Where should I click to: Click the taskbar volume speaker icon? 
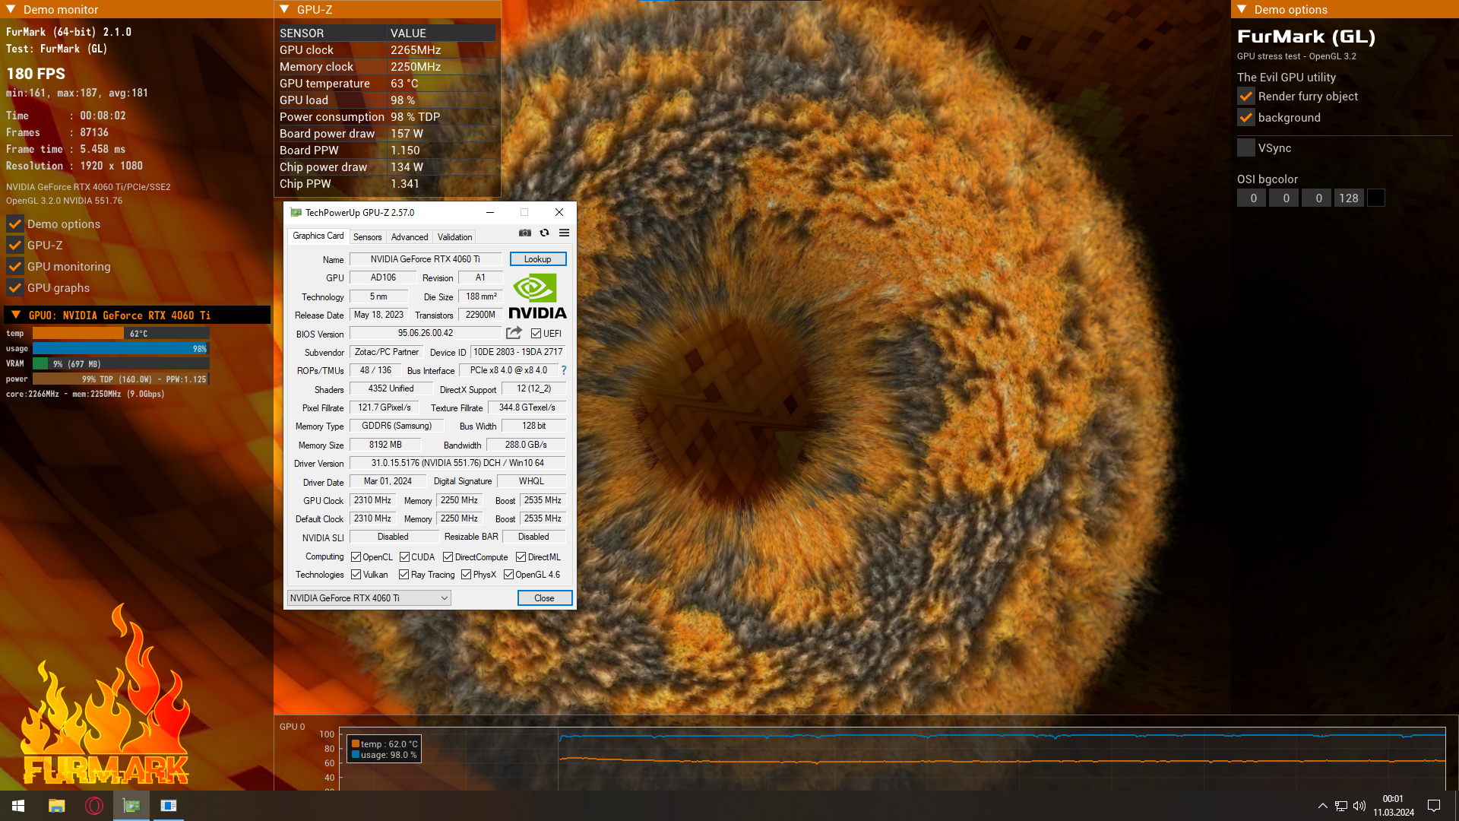(x=1359, y=806)
